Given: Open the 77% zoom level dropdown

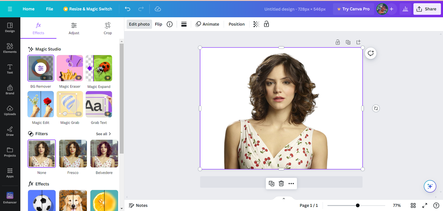Looking at the screenshot, I should coord(397,205).
